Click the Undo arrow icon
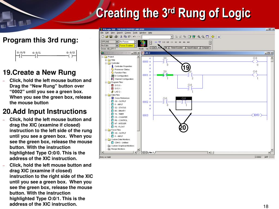Screen dimensions: 279x209 [x=134, y=37]
